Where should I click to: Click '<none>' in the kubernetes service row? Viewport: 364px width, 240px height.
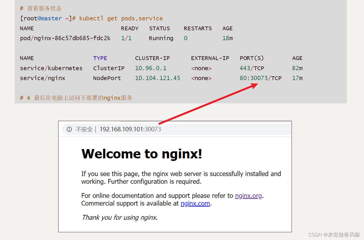pyautogui.click(x=201, y=68)
